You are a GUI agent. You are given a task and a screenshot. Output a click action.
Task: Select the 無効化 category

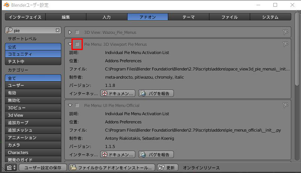click(x=33, y=100)
